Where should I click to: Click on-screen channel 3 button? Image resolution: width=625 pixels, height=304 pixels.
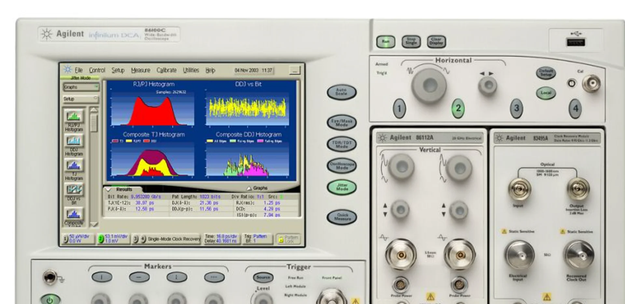click(136, 239)
